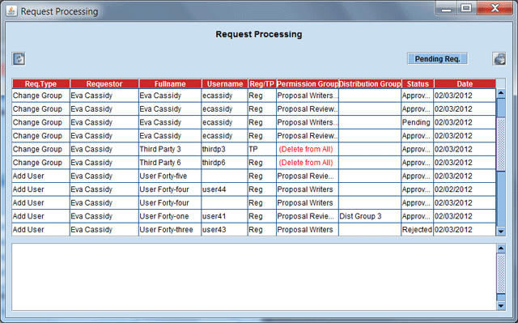Image resolution: width=518 pixels, height=323 pixels.
Task: Click the User Forty-one fullname cell
Action: [170, 216]
